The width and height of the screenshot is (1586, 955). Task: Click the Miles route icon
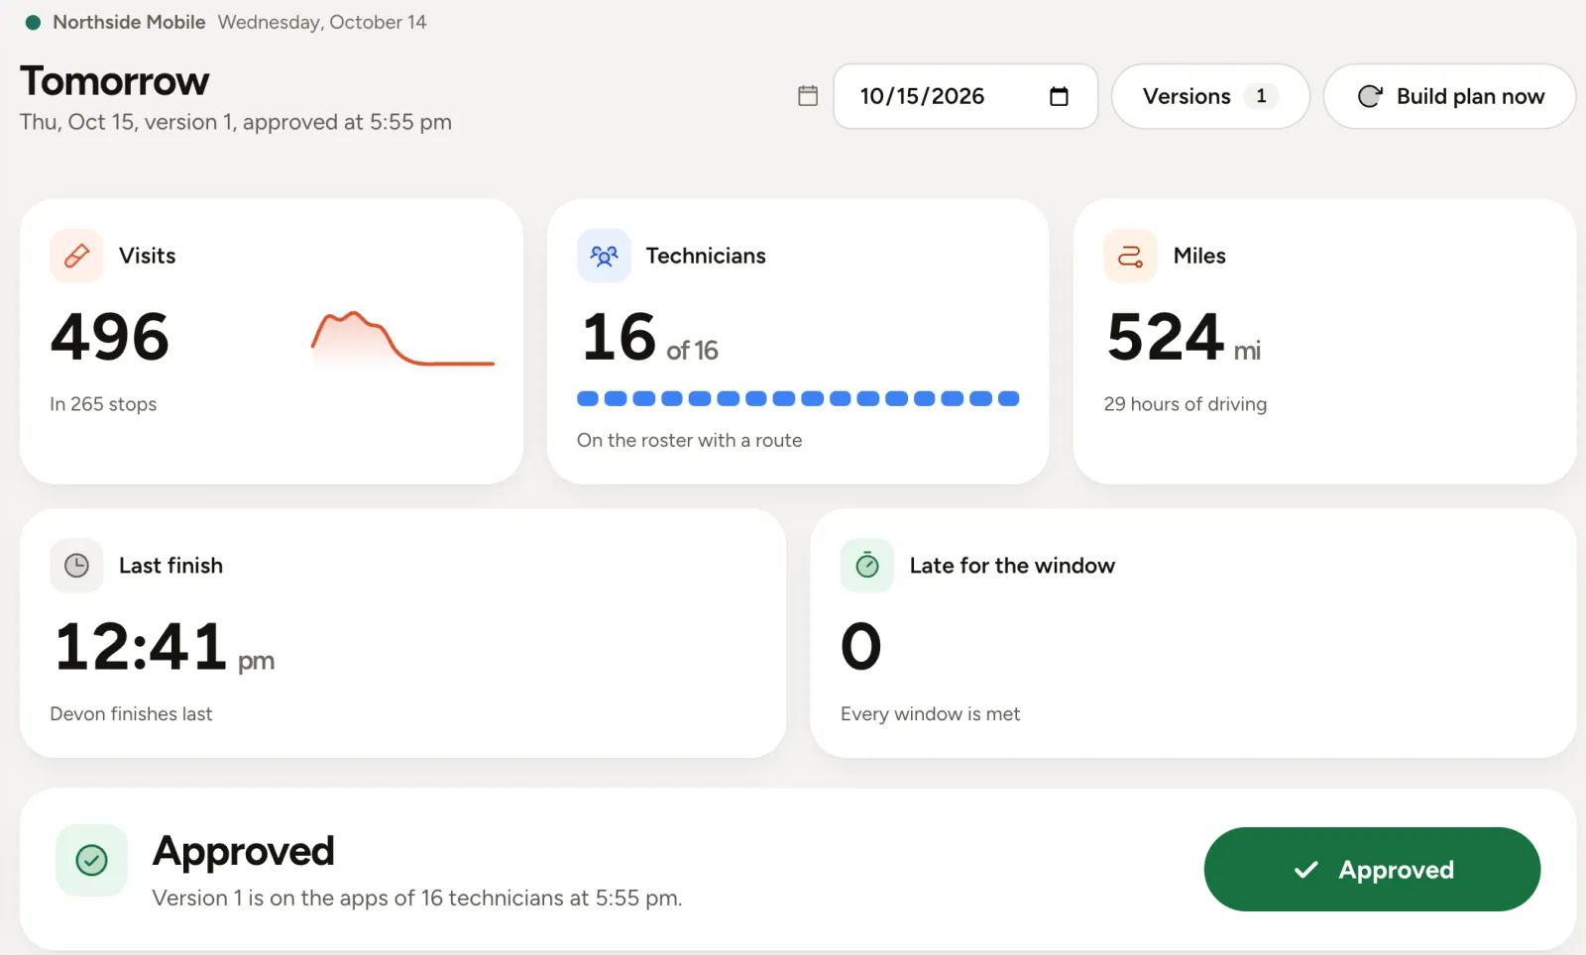(1130, 256)
